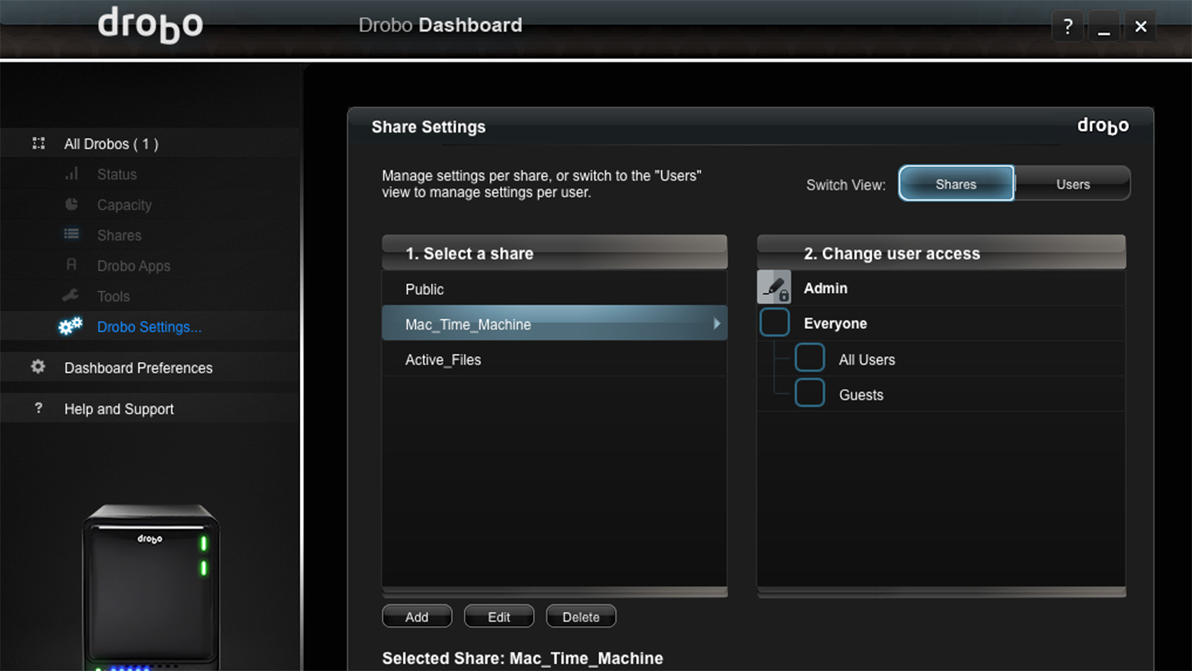Viewport: 1192px width, 671px height.
Task: Click the arrow on Mac_Time_Machine row
Action: point(717,324)
